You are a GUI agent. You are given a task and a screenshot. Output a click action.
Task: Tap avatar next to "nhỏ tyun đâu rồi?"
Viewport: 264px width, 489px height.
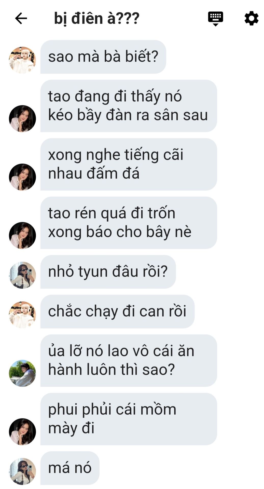click(x=22, y=275)
